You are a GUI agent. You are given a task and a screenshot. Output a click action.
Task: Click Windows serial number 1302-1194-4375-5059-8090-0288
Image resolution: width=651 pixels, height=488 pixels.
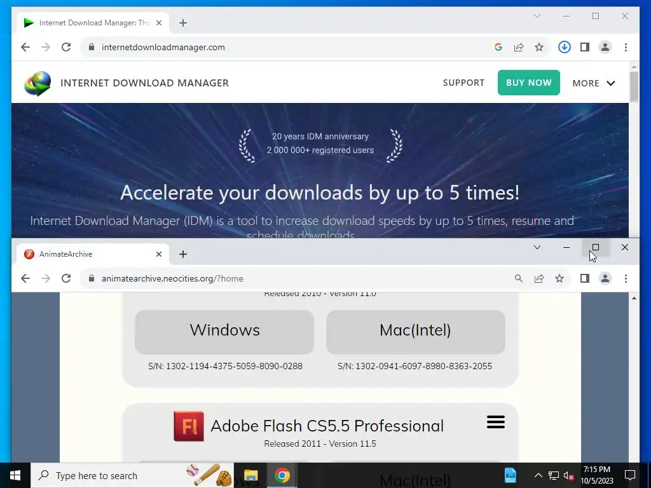[x=226, y=366]
